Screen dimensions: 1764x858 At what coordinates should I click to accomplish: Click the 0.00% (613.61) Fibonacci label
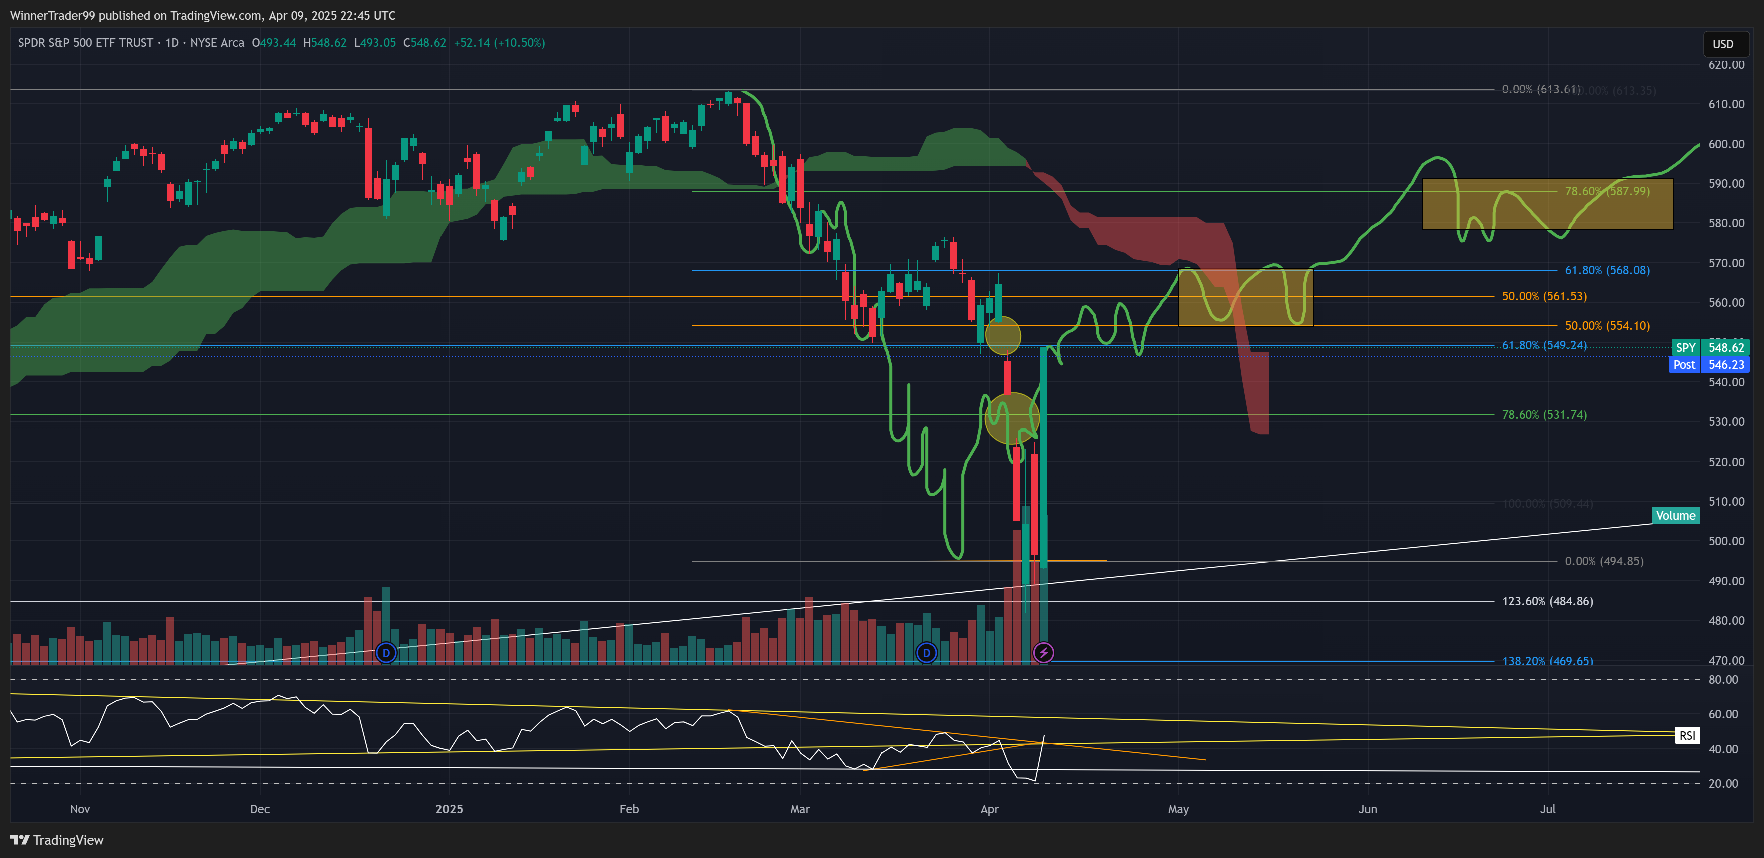[1541, 89]
